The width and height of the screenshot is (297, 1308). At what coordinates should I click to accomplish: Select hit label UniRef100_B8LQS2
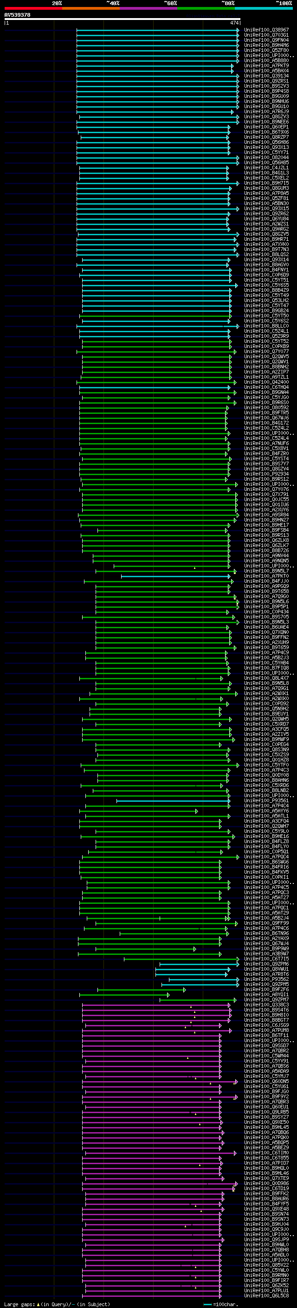pyautogui.click(x=266, y=254)
